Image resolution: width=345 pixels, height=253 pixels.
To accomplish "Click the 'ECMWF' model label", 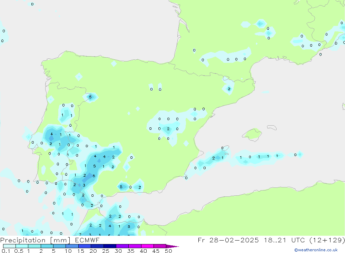I will point(87,240).
